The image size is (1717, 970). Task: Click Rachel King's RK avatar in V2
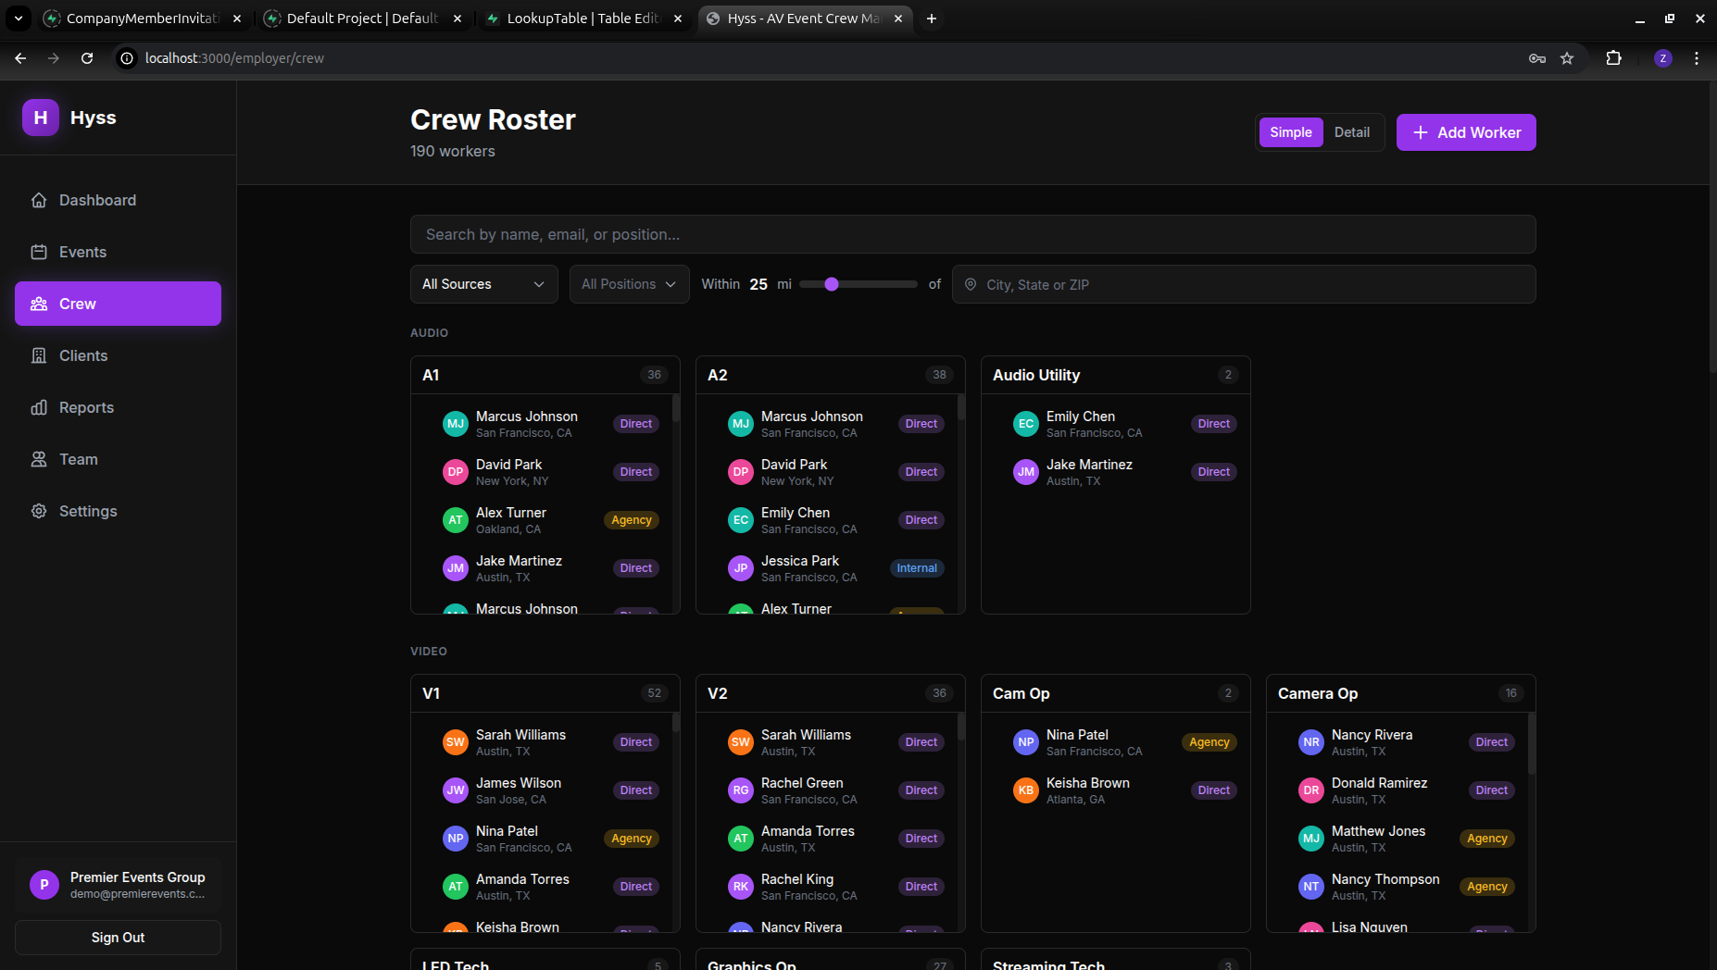pyautogui.click(x=741, y=887)
